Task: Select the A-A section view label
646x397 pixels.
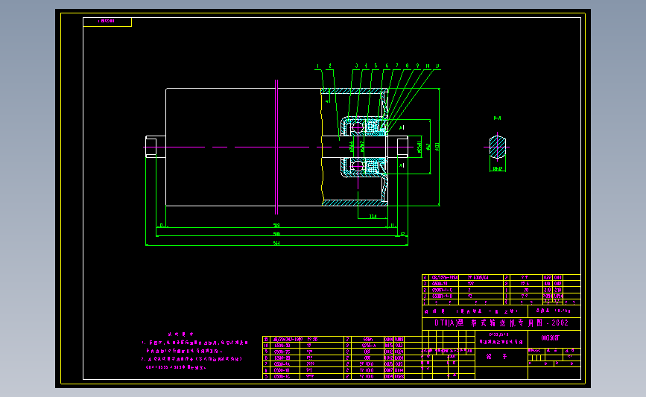Action: click(x=497, y=118)
